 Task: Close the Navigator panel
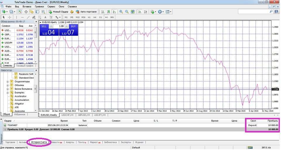coord(36,70)
